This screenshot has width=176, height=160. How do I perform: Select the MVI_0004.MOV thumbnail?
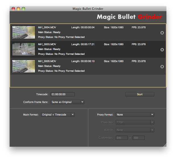[24, 33]
